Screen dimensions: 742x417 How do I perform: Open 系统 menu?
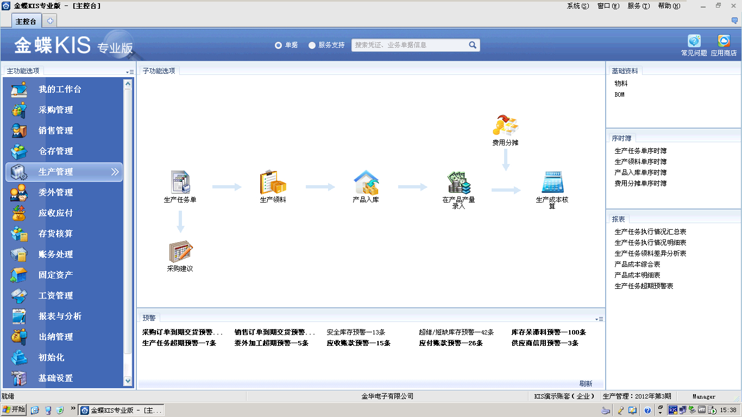[x=577, y=6]
